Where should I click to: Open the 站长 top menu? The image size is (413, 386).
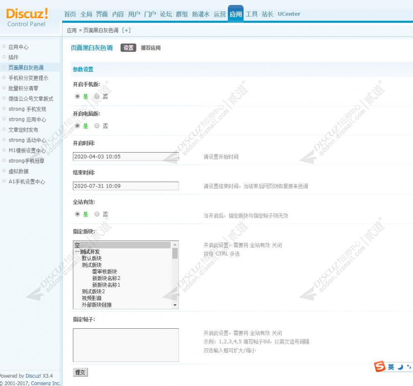point(267,14)
